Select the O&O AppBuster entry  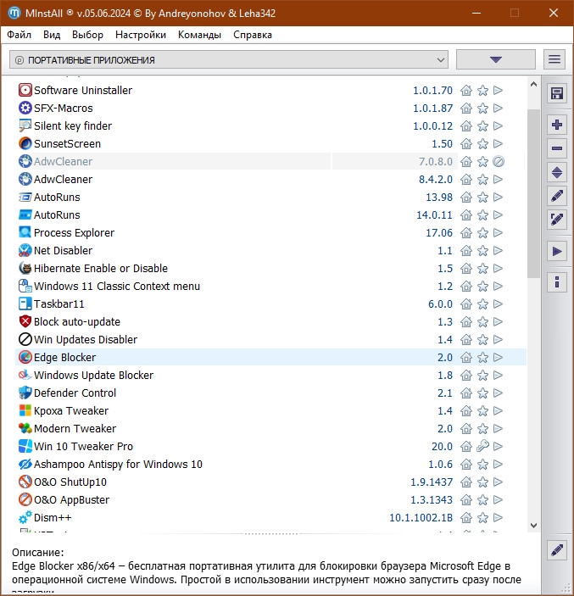click(x=270, y=500)
